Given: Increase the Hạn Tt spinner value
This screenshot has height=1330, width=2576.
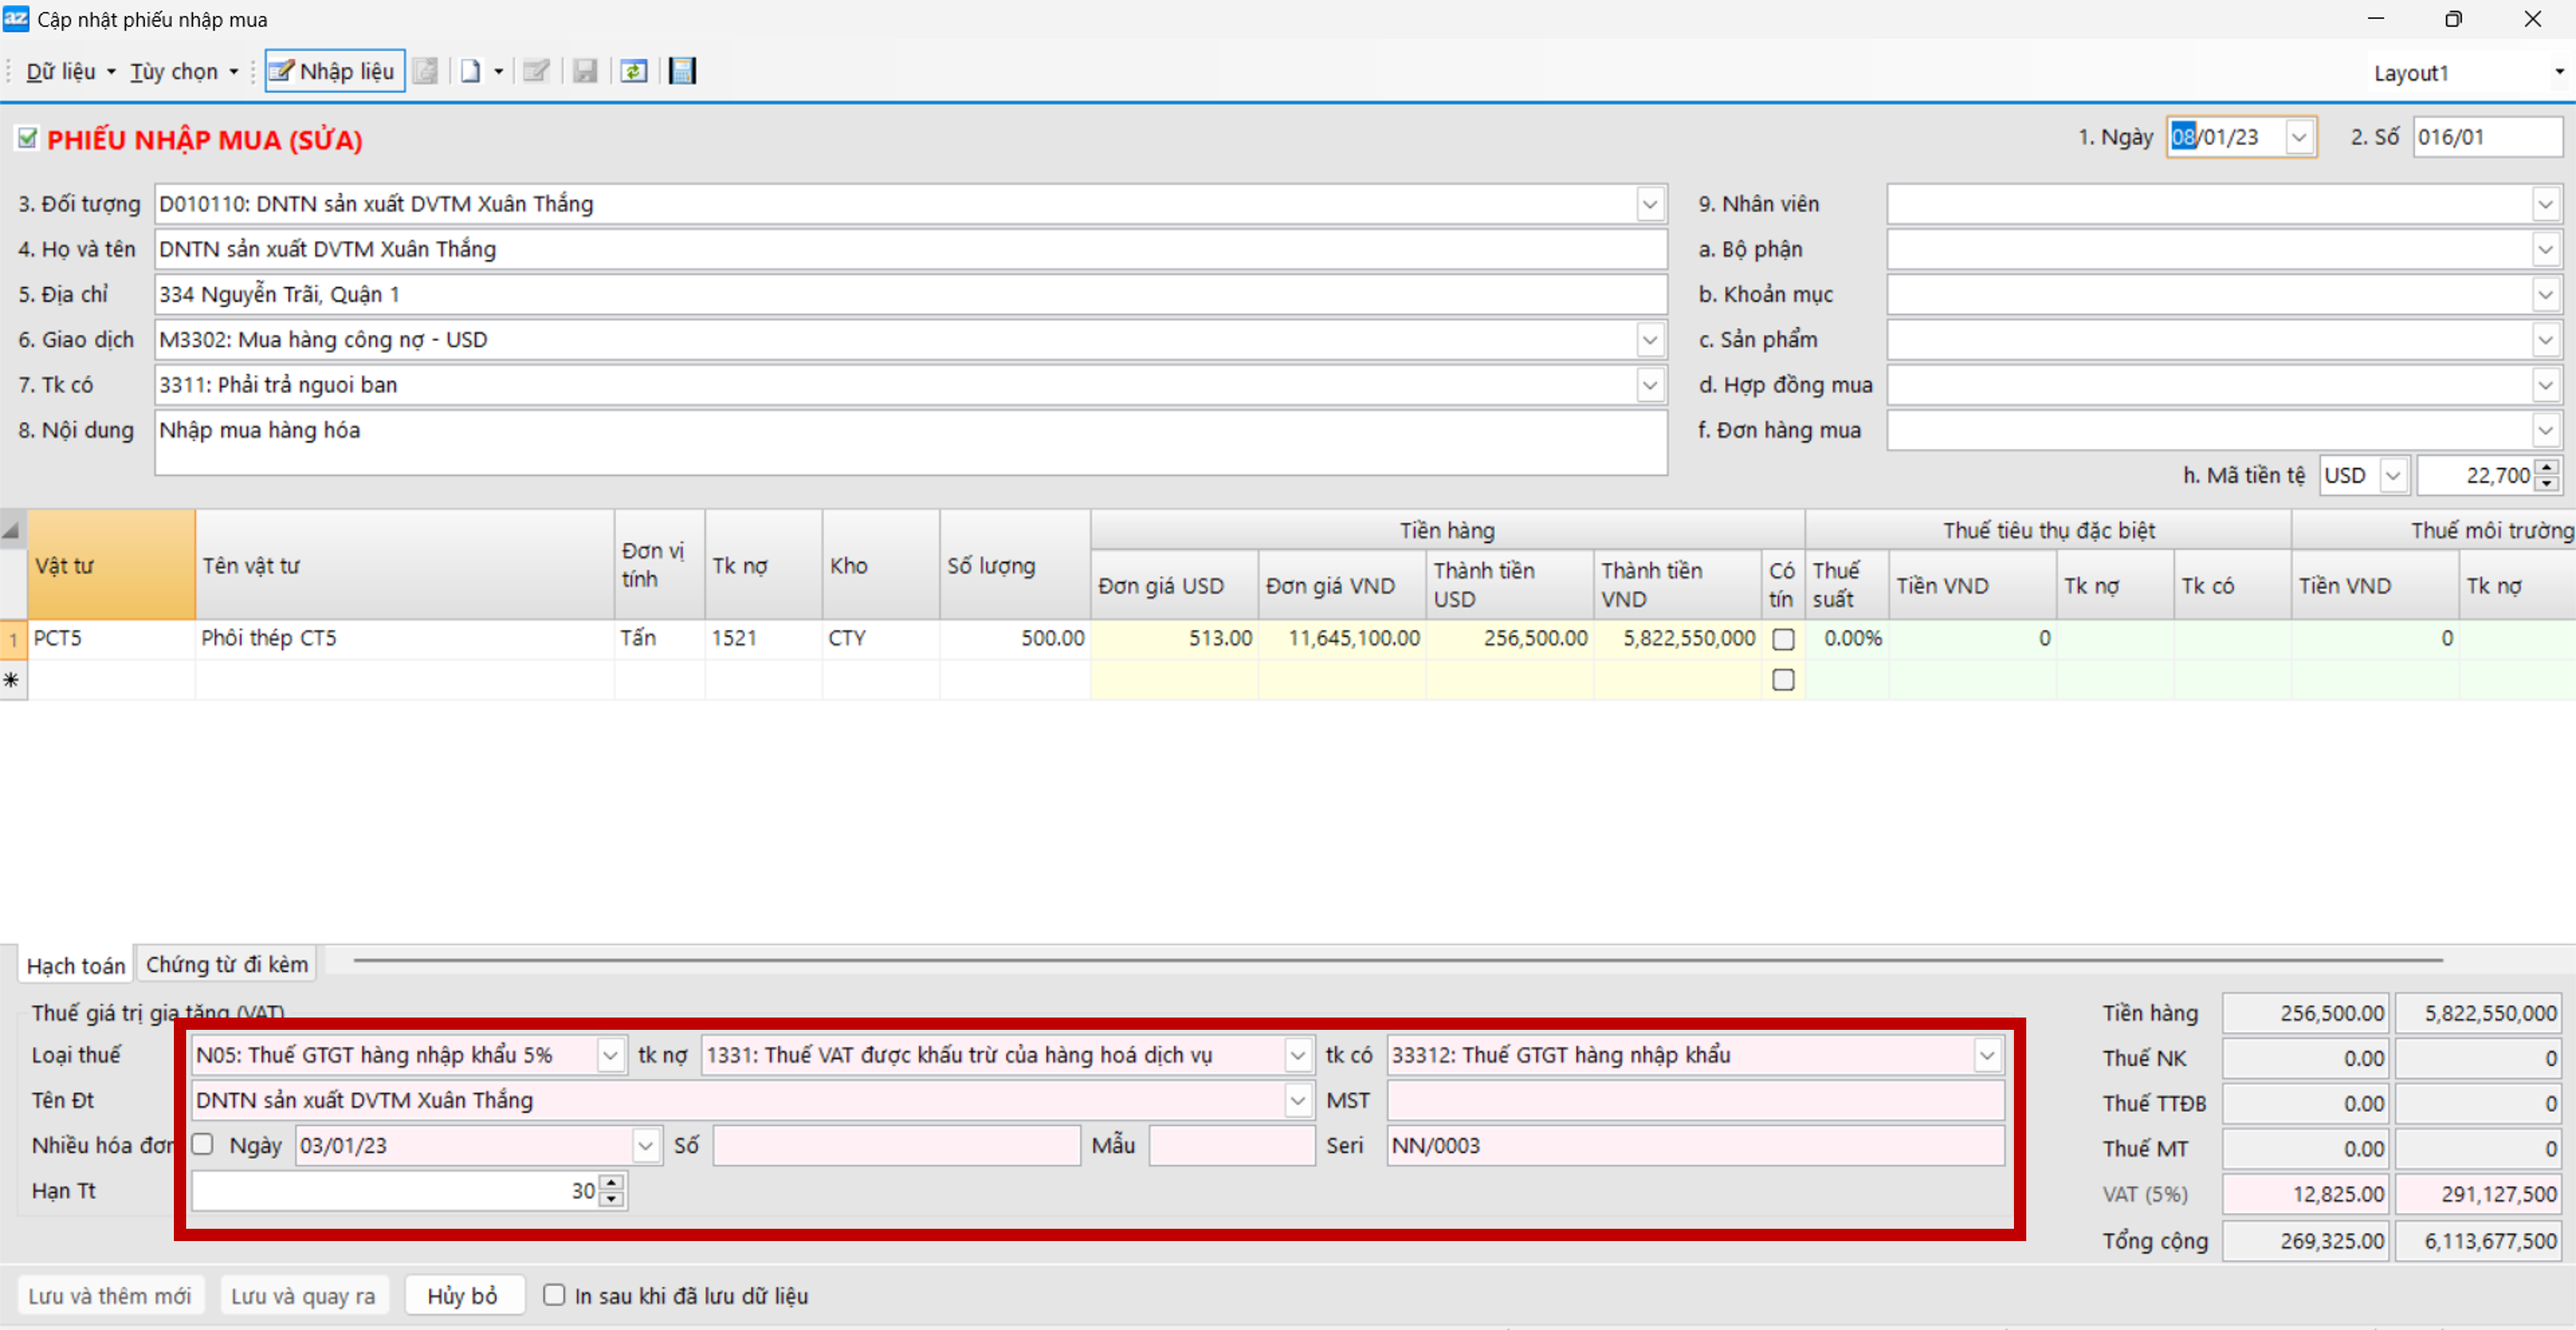Looking at the screenshot, I should pos(612,1183).
